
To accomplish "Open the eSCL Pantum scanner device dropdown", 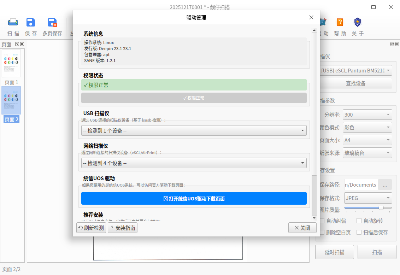I will coord(356,70).
